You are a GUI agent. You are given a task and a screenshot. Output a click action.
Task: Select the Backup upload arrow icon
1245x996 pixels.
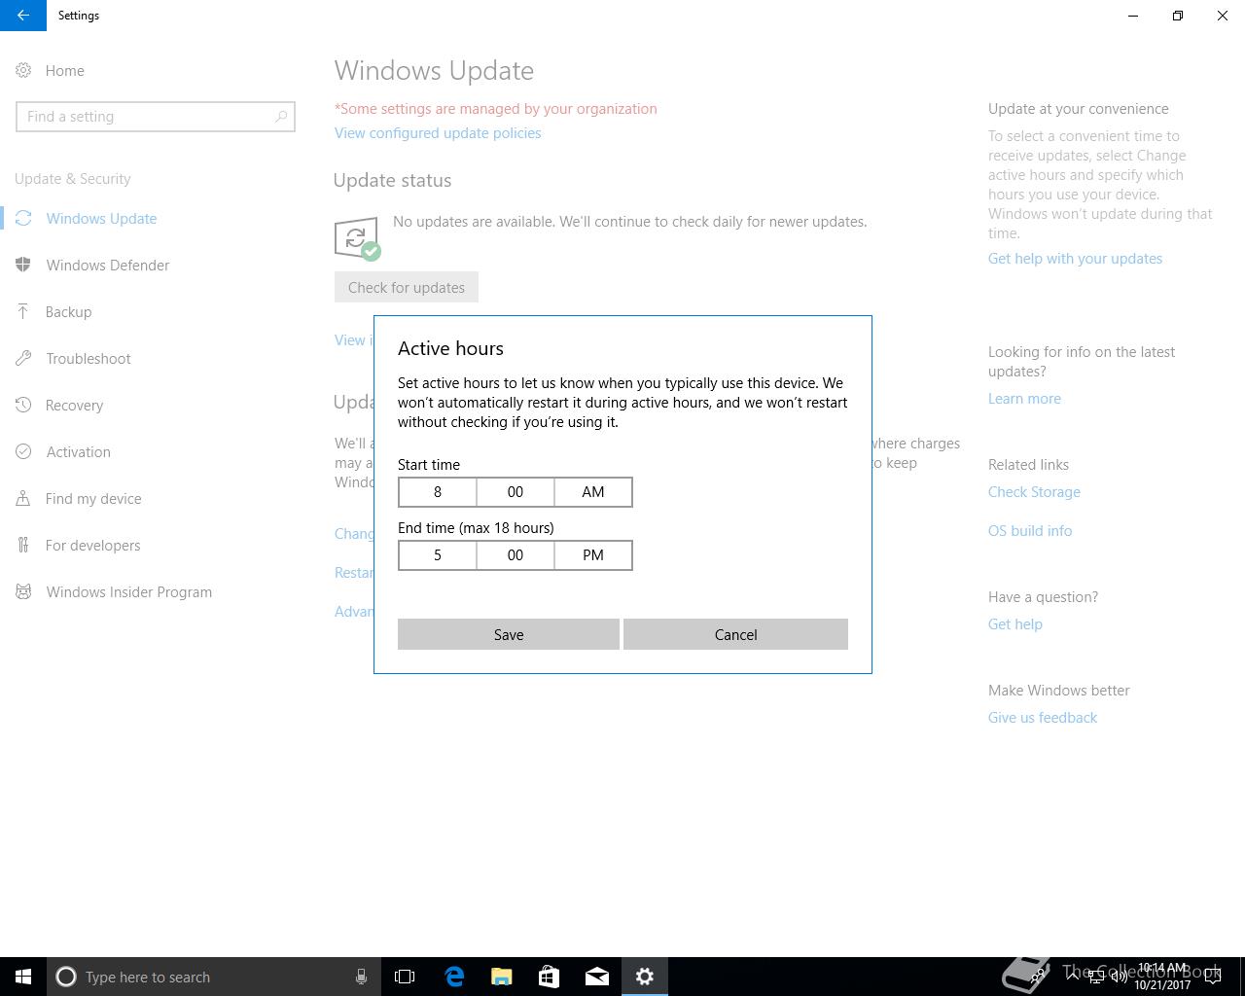23,312
